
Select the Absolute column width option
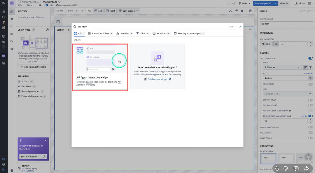[x=266, y=44]
